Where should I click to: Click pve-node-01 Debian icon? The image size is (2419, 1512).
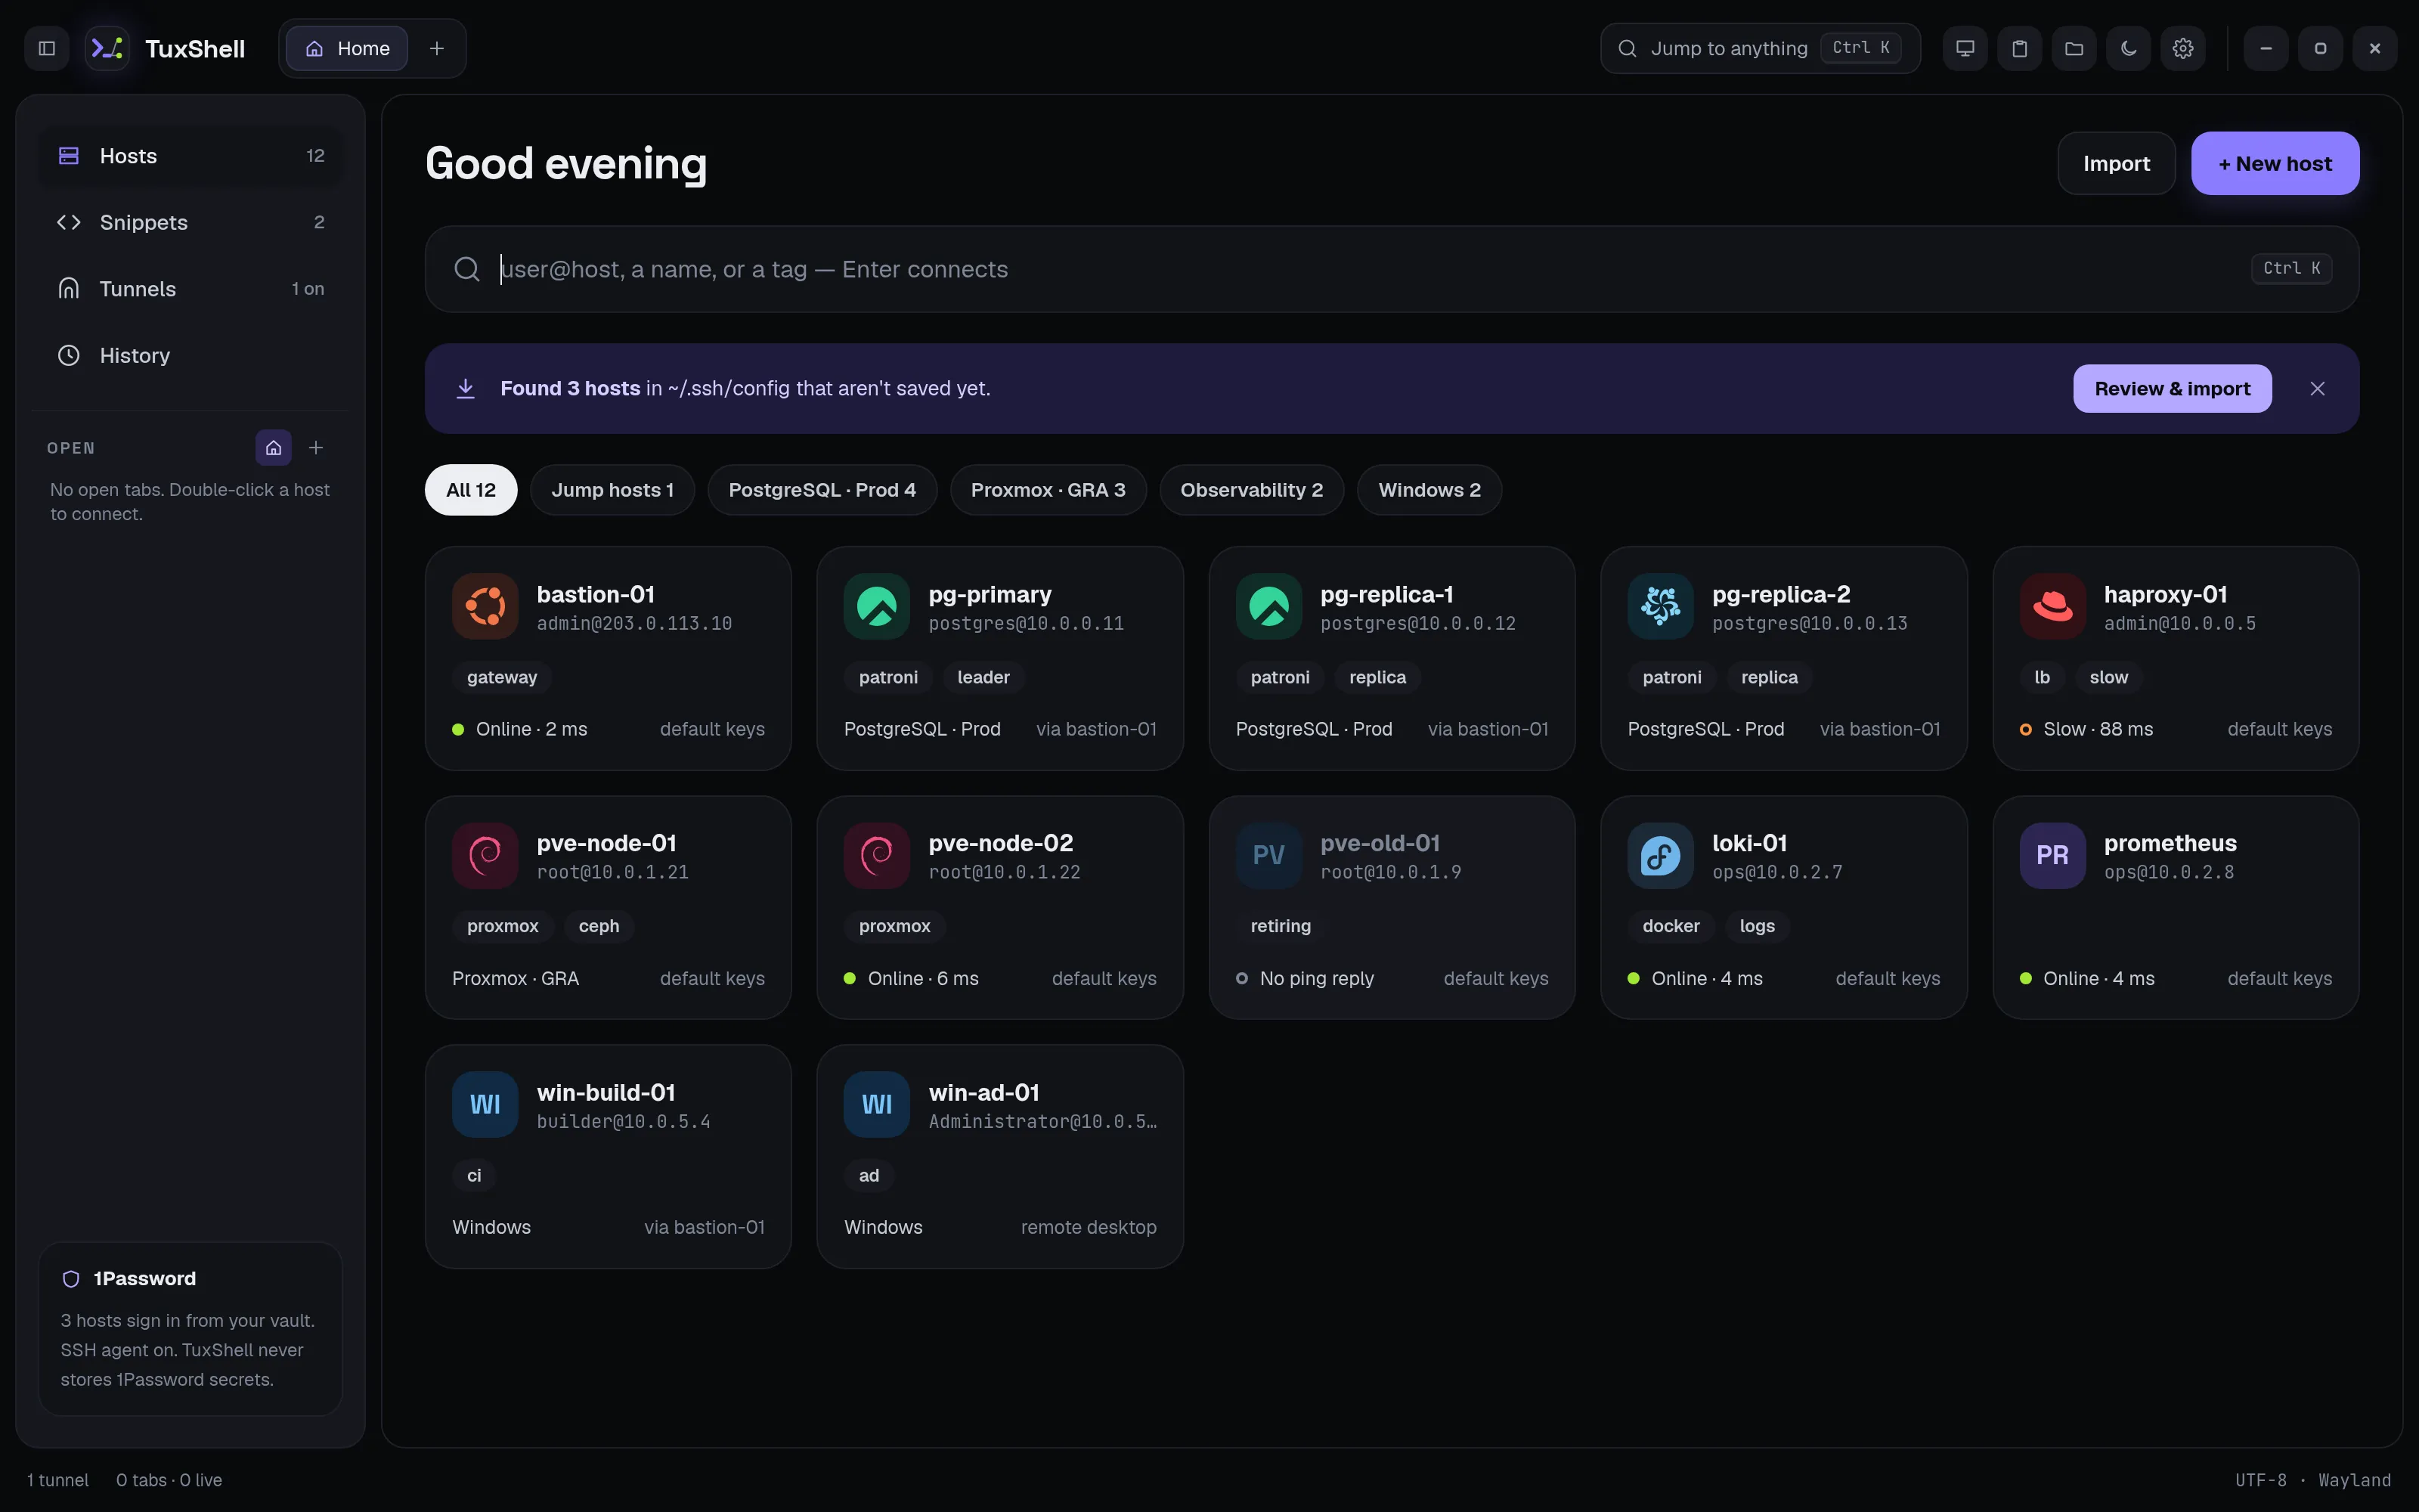485,855
